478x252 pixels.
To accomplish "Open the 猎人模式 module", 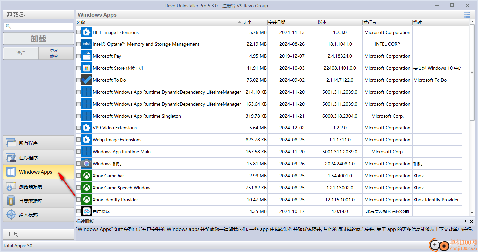I will tap(39, 215).
